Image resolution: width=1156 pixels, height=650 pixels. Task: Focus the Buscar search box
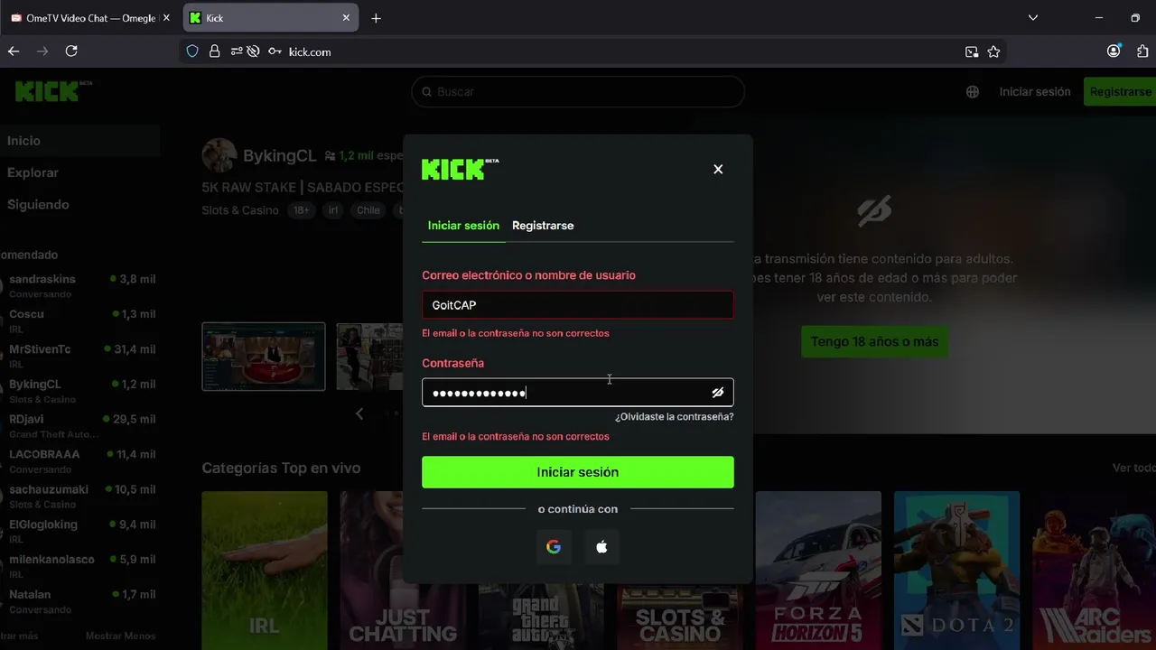[578, 92]
